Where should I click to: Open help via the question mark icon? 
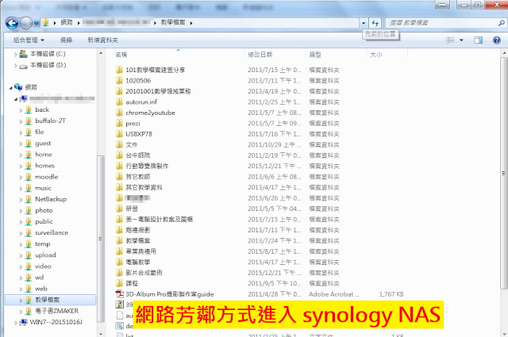click(496, 40)
